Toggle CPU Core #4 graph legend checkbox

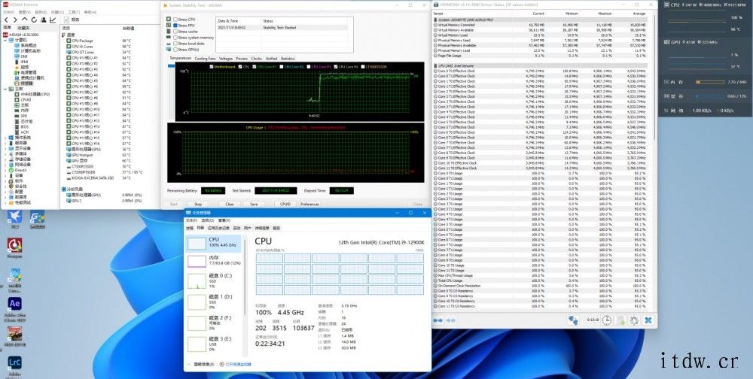337,67
